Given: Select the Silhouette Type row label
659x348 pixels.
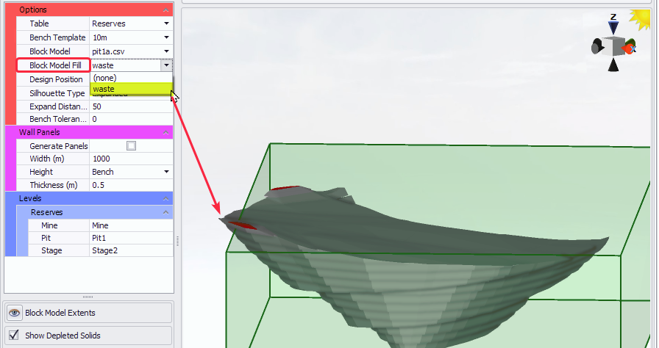Looking at the screenshot, I should tap(57, 93).
